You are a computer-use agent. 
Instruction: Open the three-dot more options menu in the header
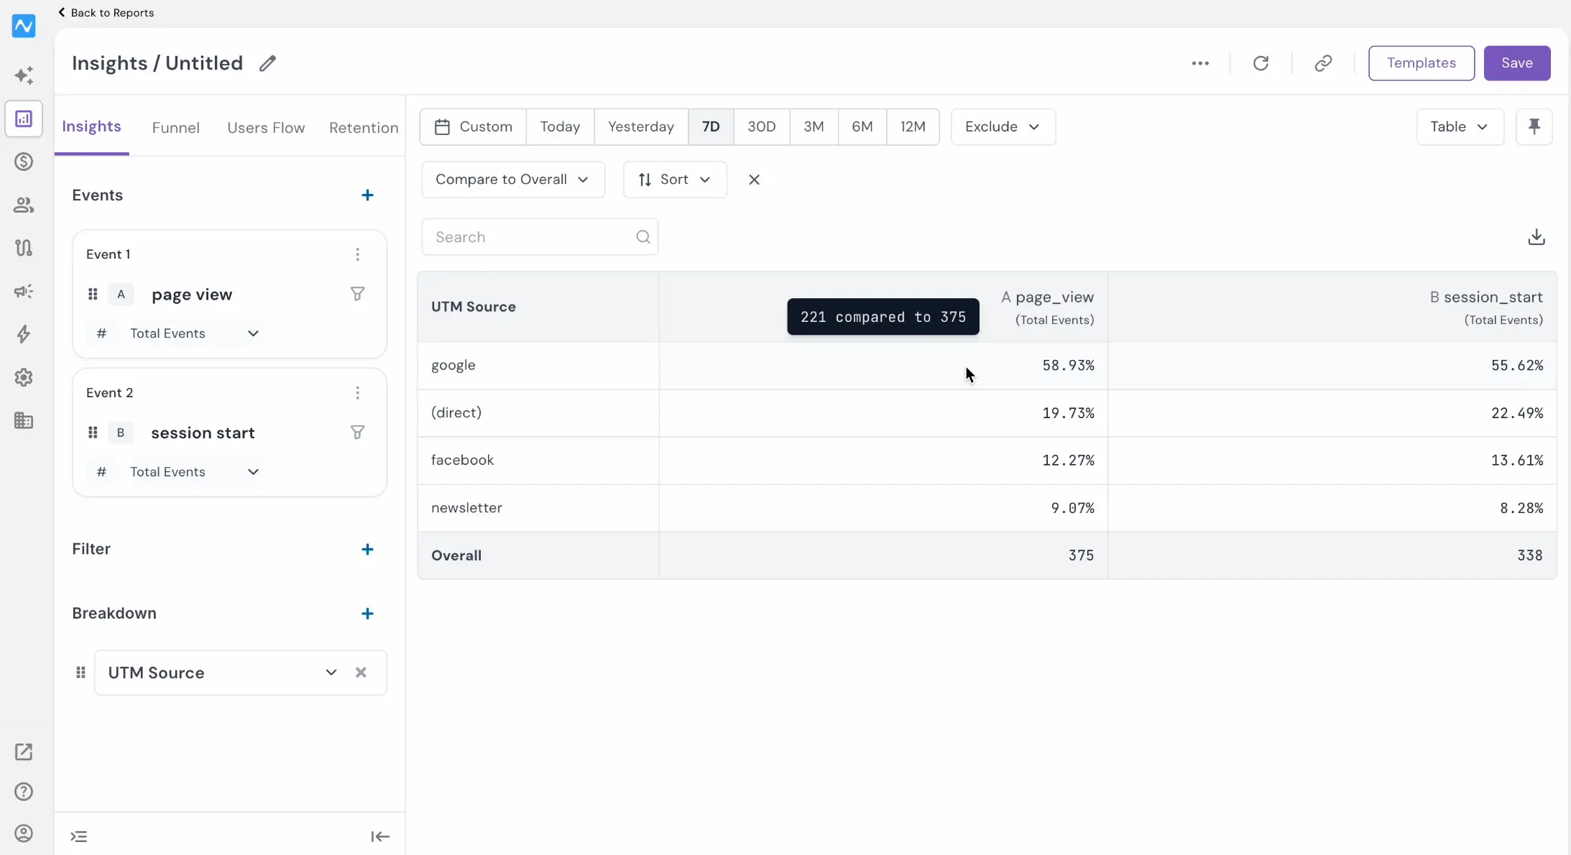1200,63
